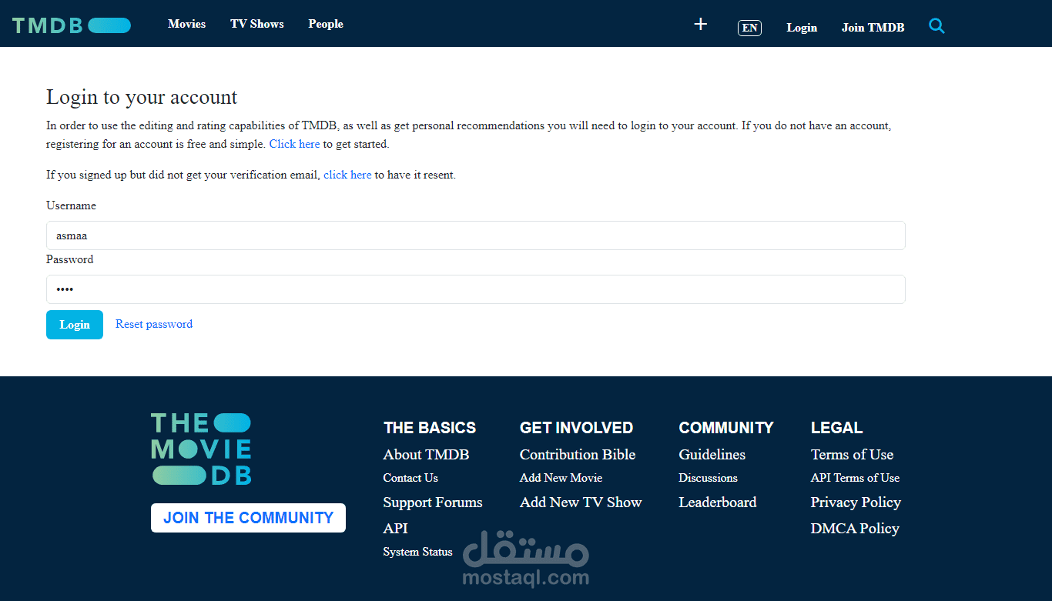Click Add New TV Show link

(x=581, y=503)
